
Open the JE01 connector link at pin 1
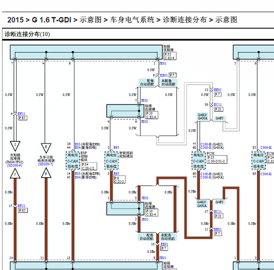pos(163,63)
